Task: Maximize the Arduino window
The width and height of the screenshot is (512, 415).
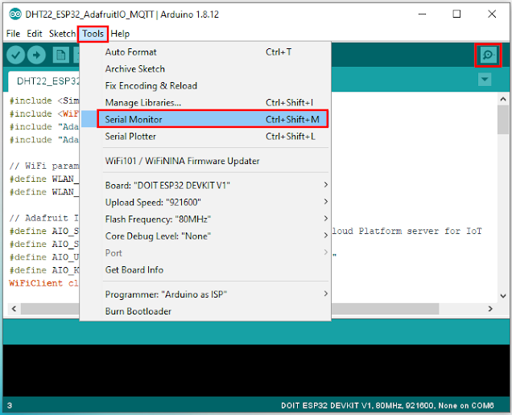Action: pyautogui.click(x=456, y=14)
